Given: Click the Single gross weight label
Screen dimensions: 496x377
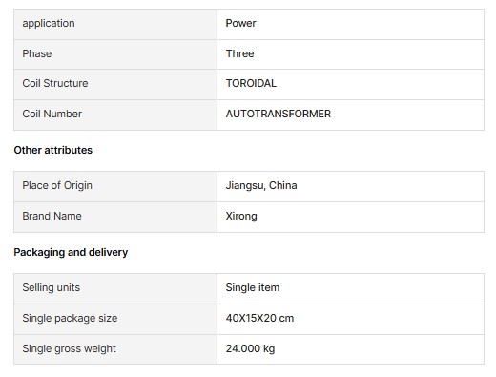Looking at the screenshot, I should pos(69,348).
